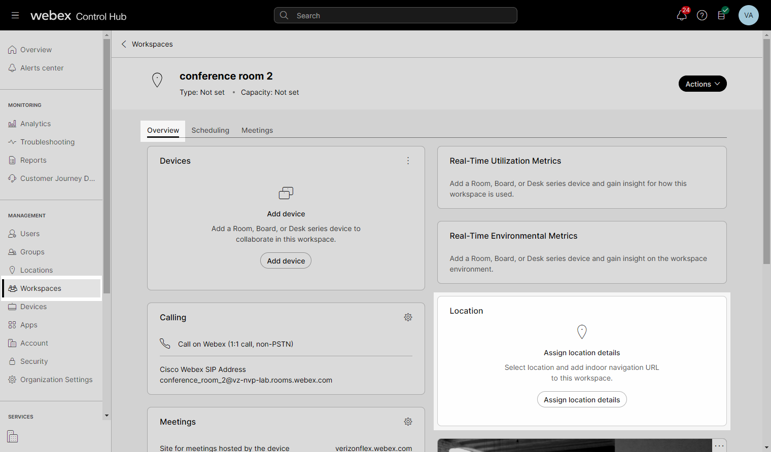Click the workspace image thumbnail
This screenshot has width=771, height=452.
(x=582, y=445)
